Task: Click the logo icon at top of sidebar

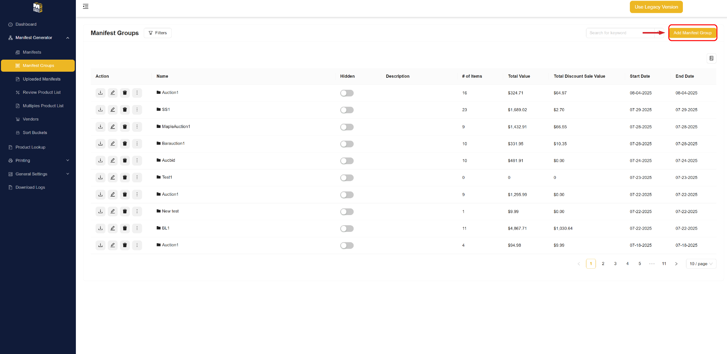Action: coord(38,7)
